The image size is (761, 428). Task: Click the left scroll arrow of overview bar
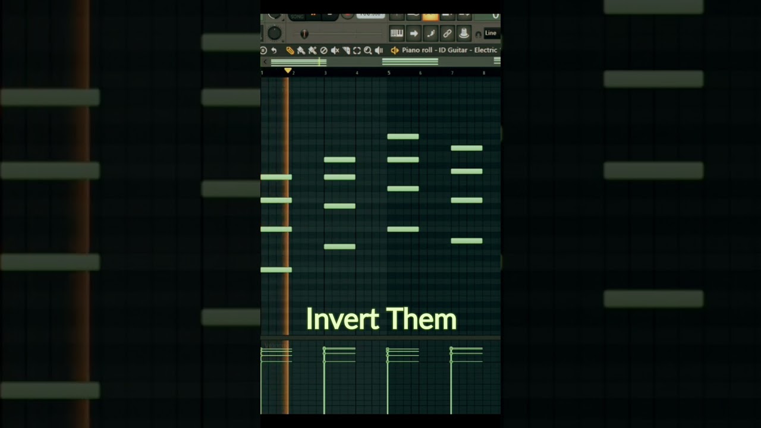coord(265,61)
